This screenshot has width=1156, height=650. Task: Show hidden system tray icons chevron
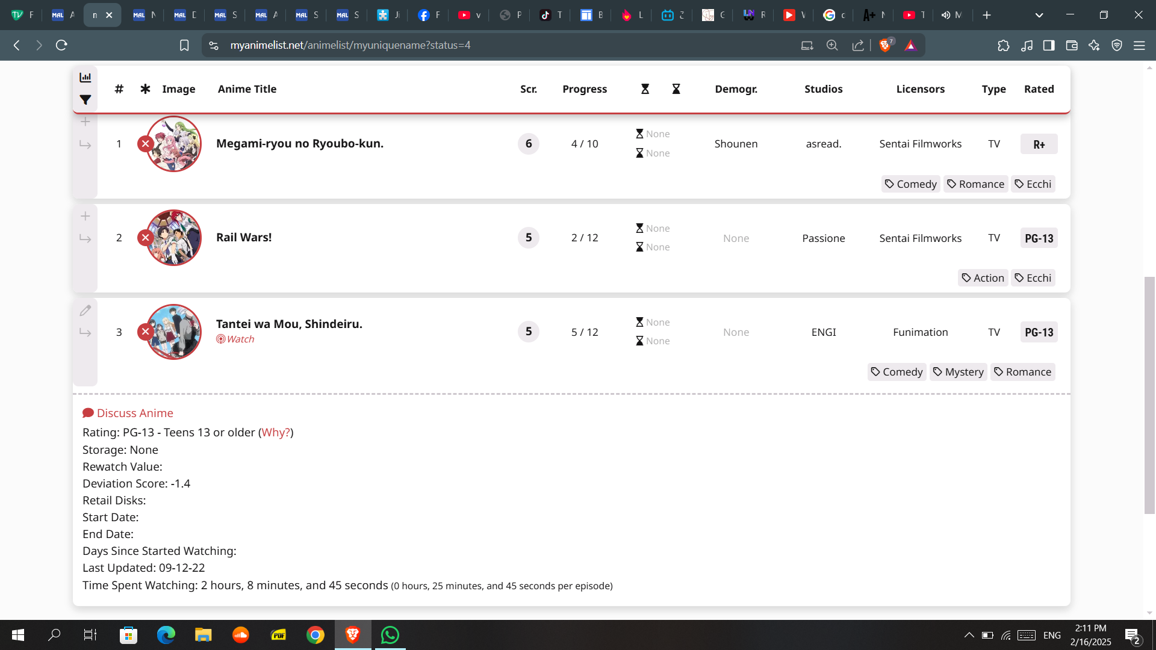coord(969,635)
